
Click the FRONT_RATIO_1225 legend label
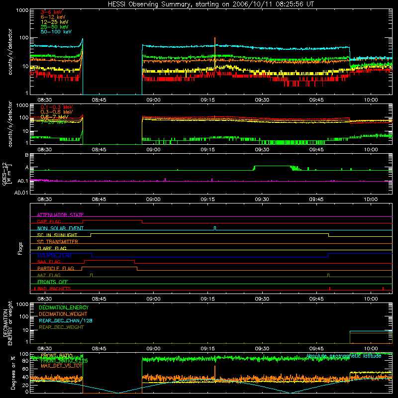coord(64,361)
